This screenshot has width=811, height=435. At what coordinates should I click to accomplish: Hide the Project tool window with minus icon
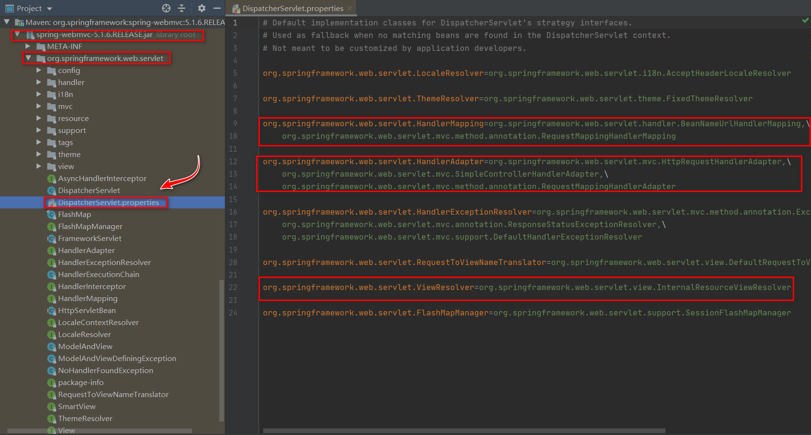[217, 8]
